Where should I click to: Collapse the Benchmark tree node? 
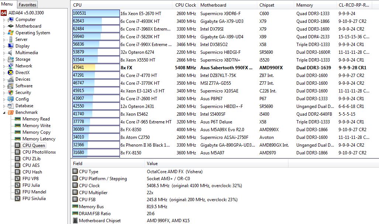(4, 113)
